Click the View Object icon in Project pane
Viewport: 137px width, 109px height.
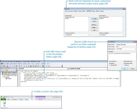coord(4,70)
